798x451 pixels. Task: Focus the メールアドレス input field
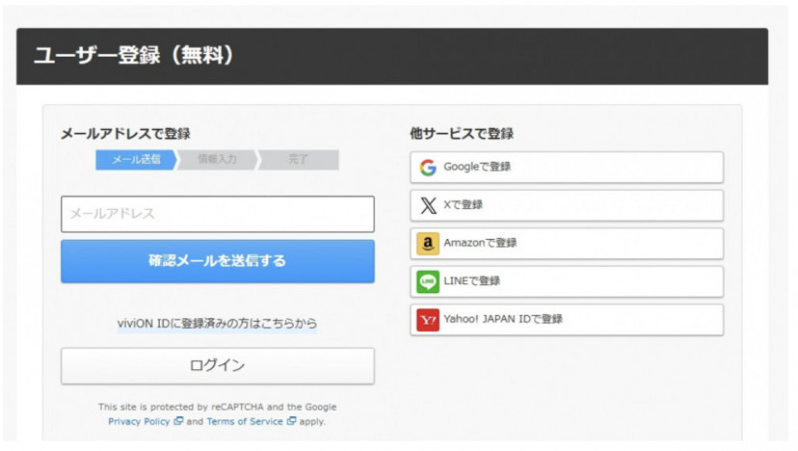[217, 214]
